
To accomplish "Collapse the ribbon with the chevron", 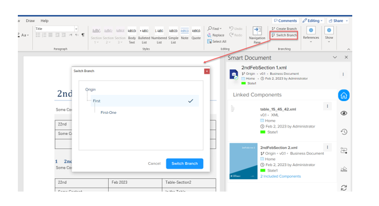I will [348, 49].
